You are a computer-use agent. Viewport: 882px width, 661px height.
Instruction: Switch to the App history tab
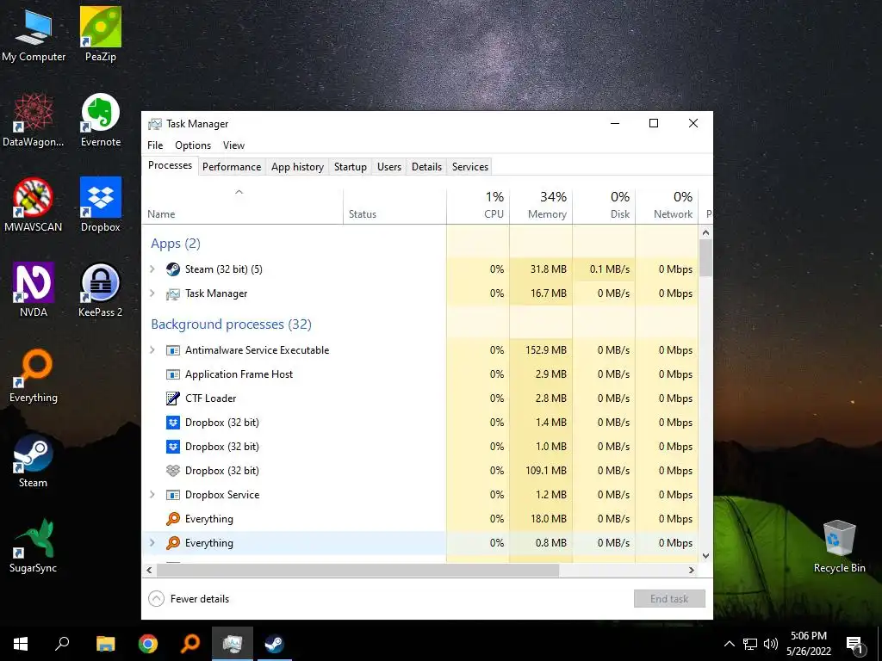(x=297, y=167)
